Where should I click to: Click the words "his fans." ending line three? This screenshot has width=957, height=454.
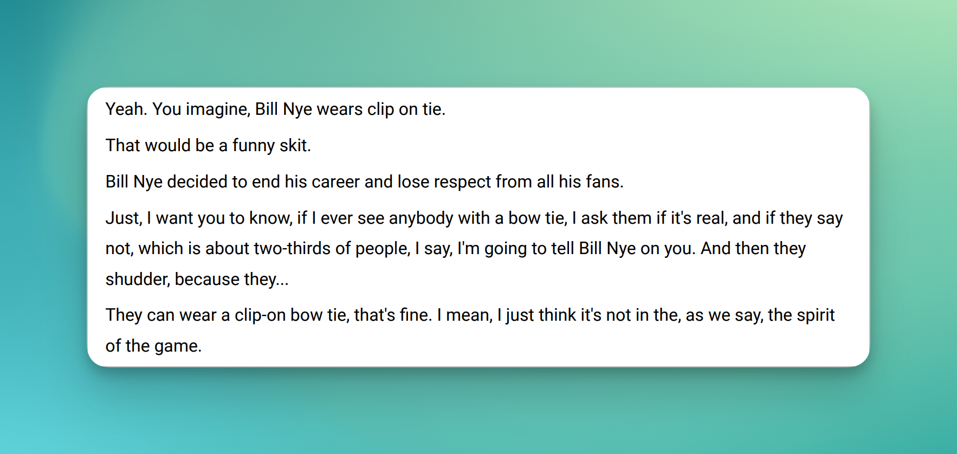[591, 182]
